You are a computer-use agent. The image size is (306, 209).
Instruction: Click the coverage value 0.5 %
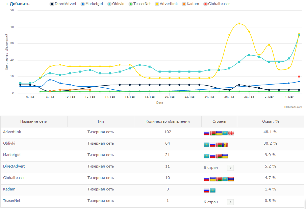click(x=270, y=201)
